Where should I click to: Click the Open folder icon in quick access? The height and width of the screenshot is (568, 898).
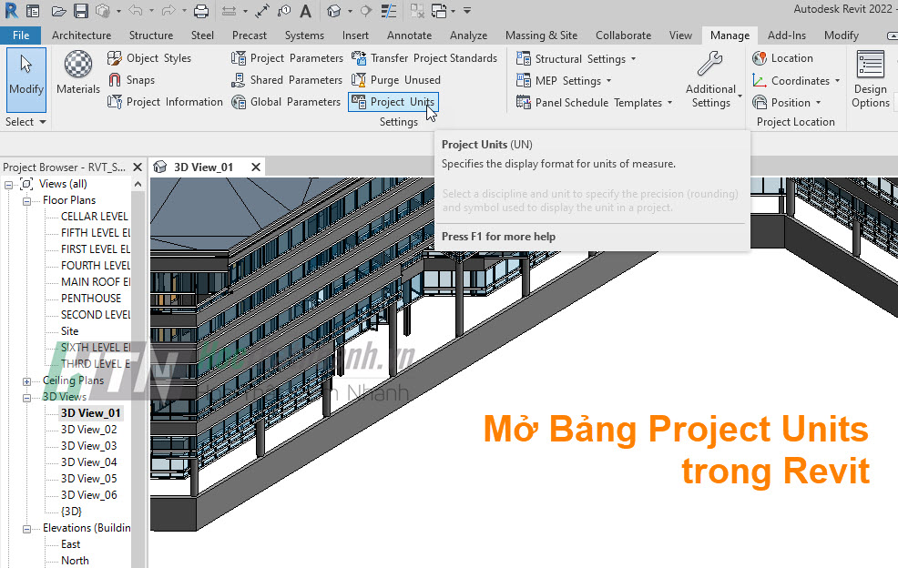tap(58, 11)
